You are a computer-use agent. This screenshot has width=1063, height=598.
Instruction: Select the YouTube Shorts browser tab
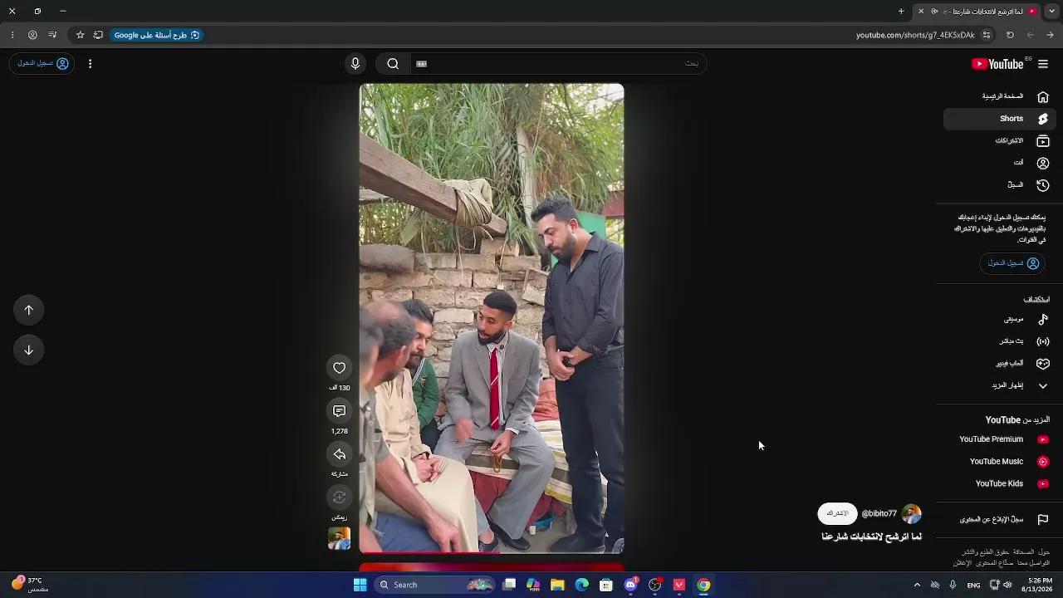pyautogui.click(x=977, y=12)
